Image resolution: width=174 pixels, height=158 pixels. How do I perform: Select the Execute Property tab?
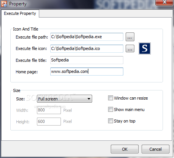[20, 13]
